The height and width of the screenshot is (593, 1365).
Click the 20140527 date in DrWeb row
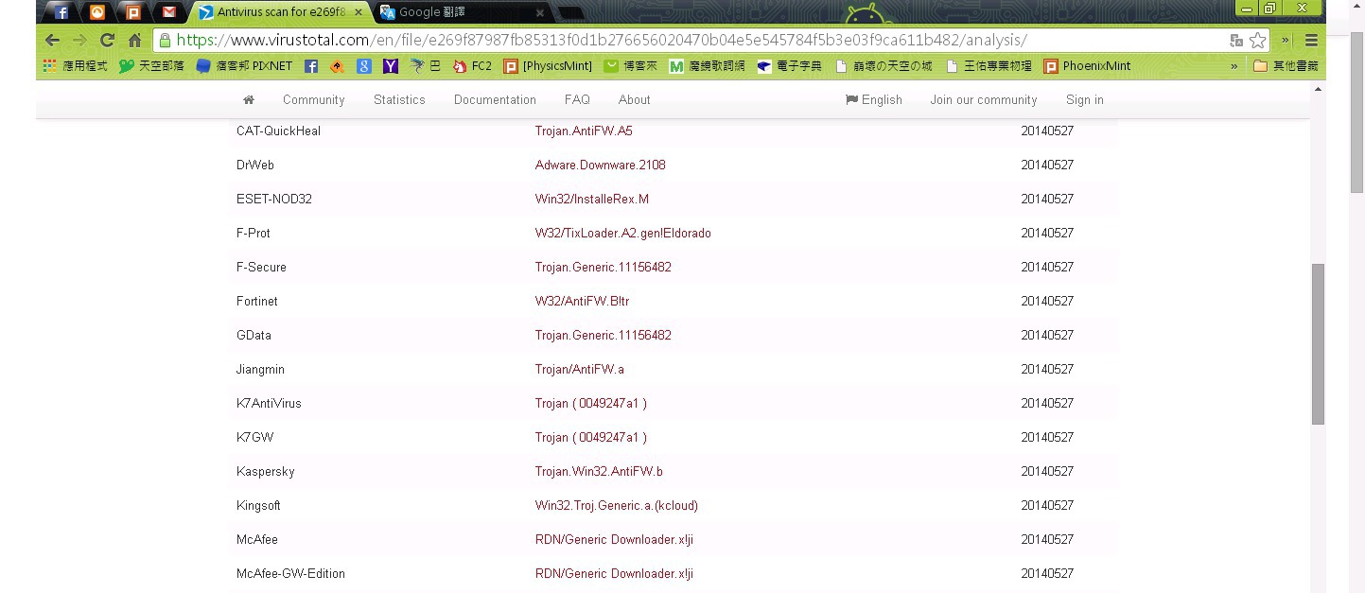point(1047,165)
